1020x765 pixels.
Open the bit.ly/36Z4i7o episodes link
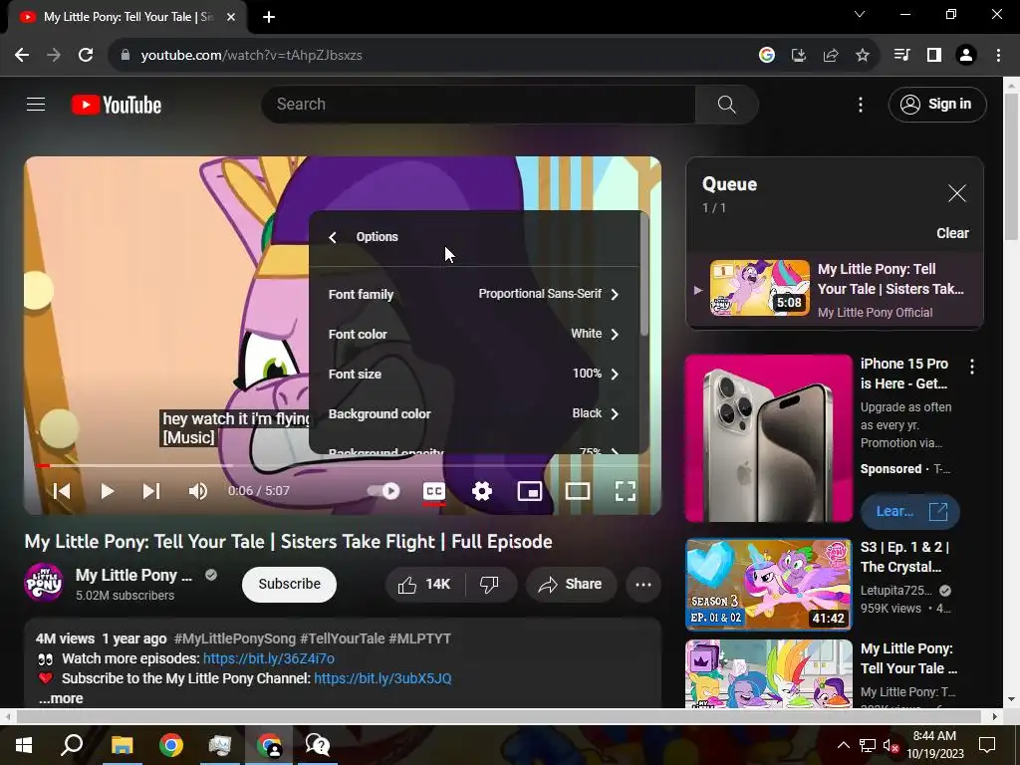[x=269, y=658]
